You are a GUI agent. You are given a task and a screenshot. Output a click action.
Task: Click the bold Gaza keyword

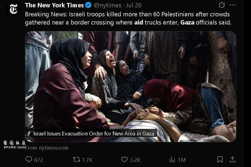point(187,22)
